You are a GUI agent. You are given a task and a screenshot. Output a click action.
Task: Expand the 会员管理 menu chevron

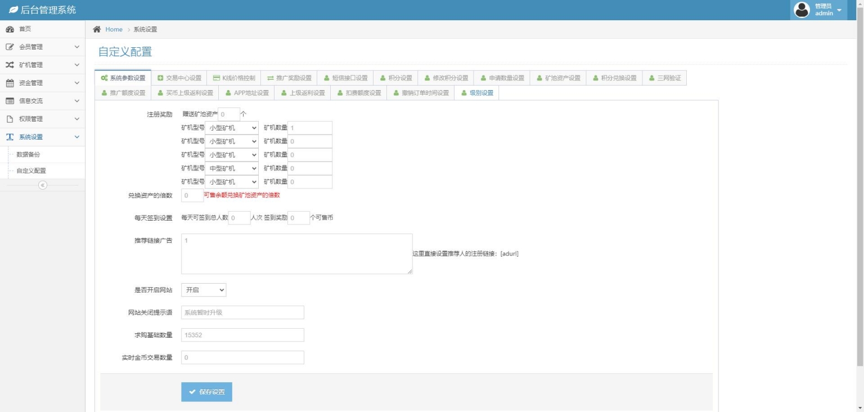pos(77,47)
